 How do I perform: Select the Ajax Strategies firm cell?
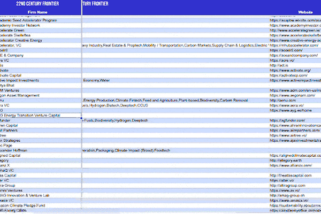pos(41,141)
